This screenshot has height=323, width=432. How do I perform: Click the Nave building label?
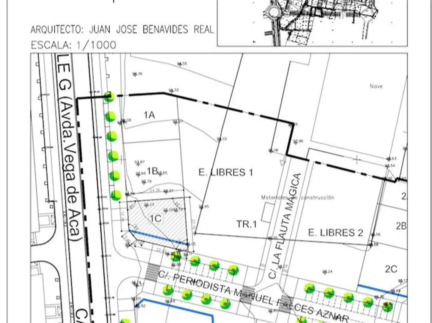coord(376,86)
